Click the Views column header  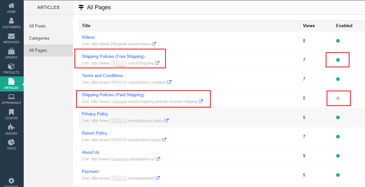pos(309,26)
